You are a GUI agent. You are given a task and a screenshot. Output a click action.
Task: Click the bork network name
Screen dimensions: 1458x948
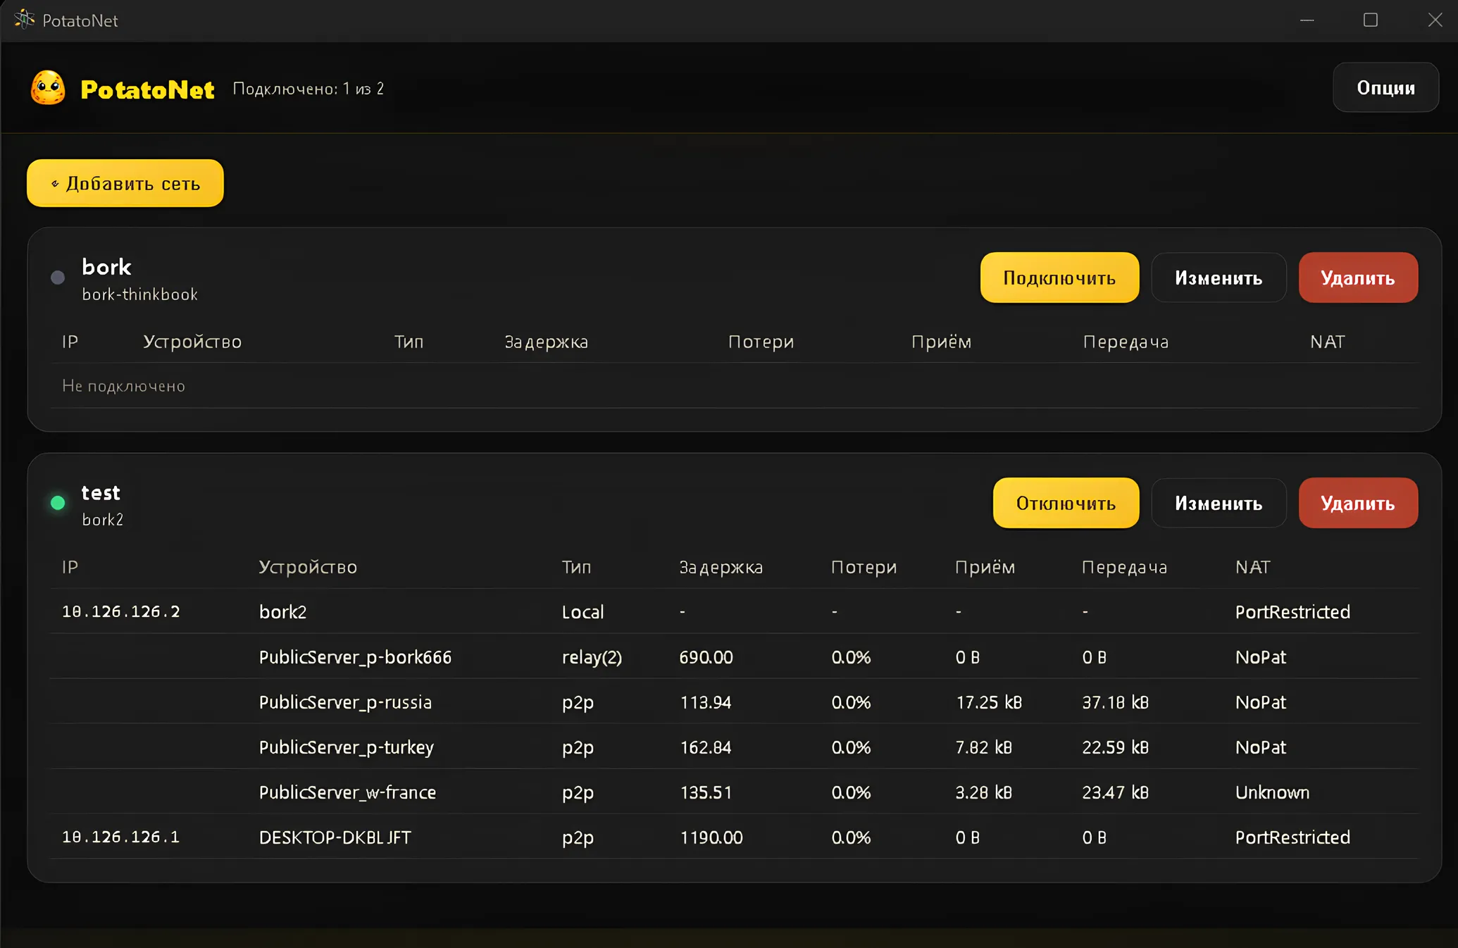tap(106, 267)
